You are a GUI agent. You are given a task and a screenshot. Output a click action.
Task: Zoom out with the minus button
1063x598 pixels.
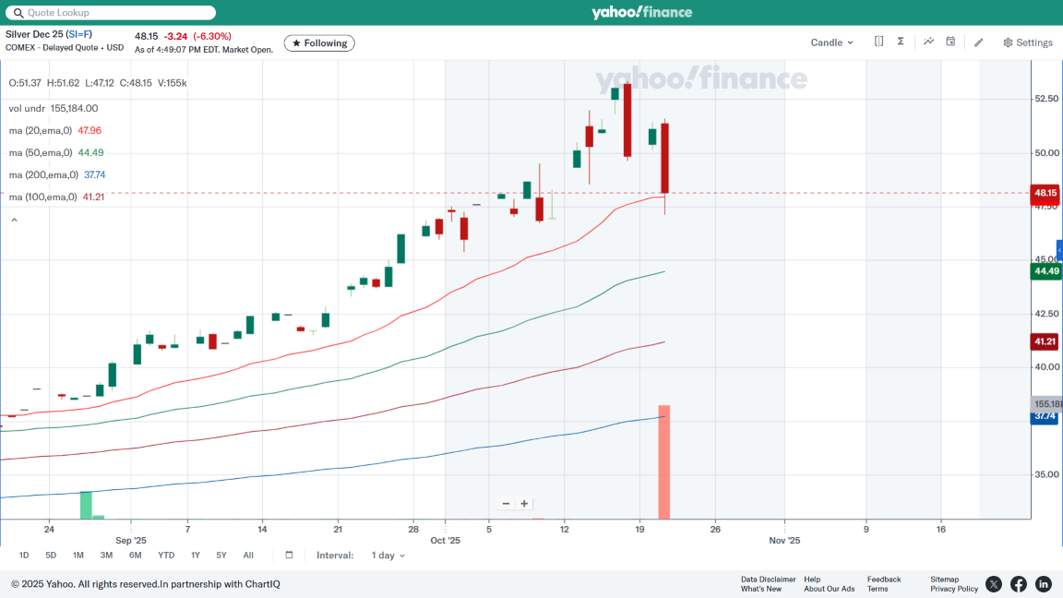[506, 504]
